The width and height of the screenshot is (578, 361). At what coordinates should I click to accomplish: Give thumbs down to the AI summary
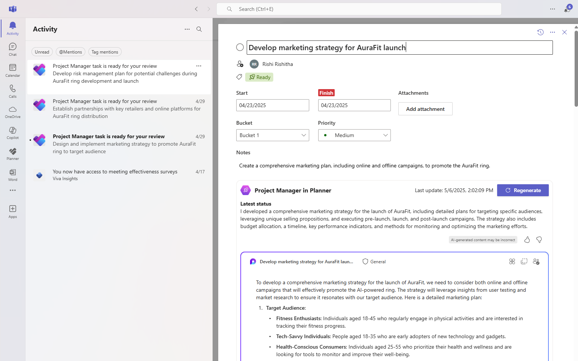pos(539,239)
